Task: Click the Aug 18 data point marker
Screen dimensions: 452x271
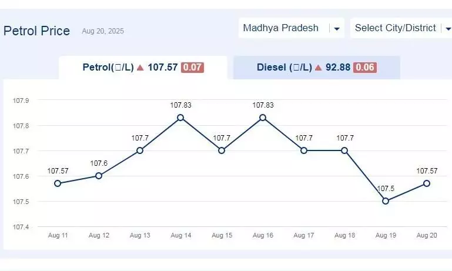Action: [x=344, y=150]
